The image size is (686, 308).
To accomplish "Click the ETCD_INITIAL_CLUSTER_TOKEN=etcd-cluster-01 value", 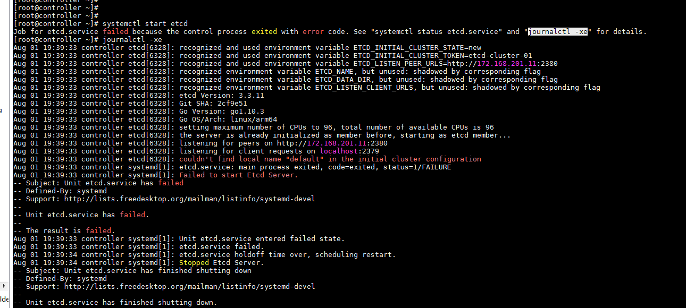I will click(443, 55).
